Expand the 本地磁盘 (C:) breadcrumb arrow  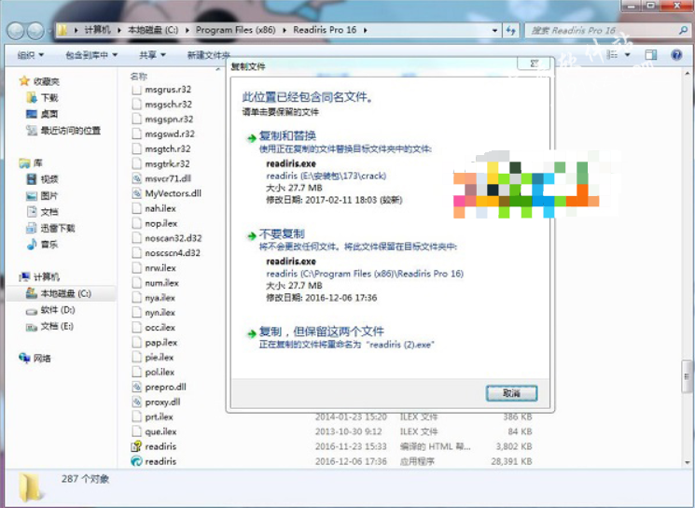coord(188,30)
